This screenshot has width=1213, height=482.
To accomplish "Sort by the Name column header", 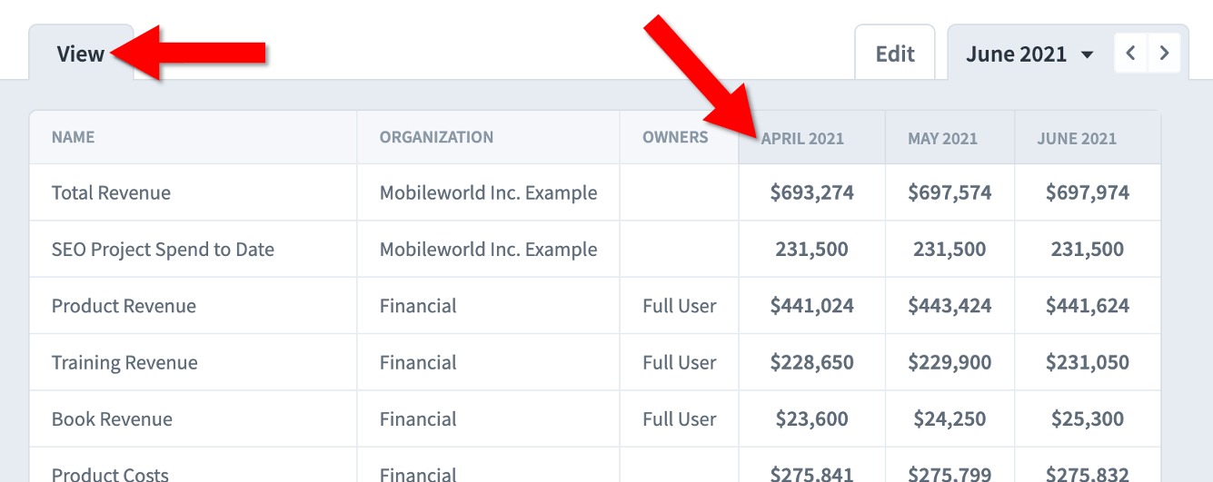I will [74, 137].
